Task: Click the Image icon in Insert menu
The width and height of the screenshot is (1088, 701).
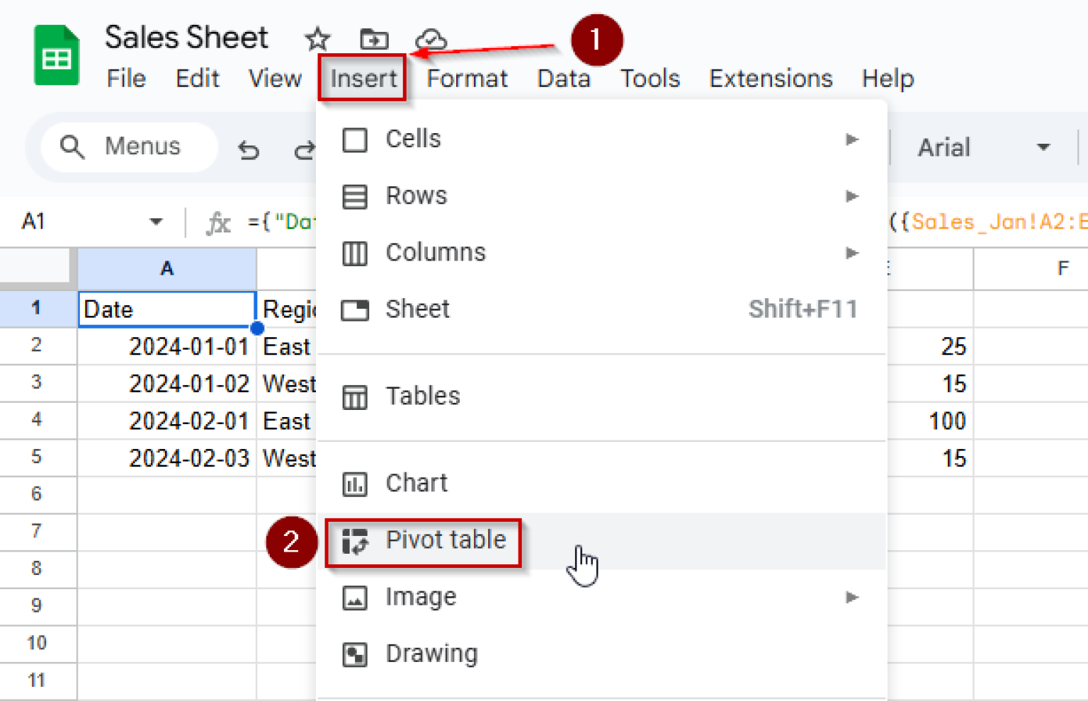Action: tap(355, 598)
